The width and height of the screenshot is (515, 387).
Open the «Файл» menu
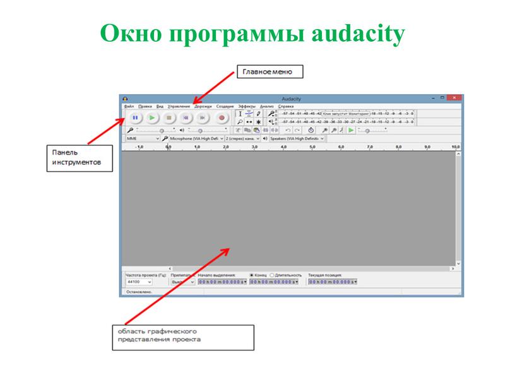tap(124, 106)
